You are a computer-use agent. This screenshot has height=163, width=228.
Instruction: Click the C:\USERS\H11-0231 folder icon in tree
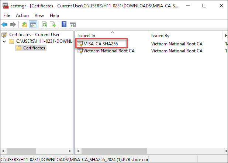point(11,41)
